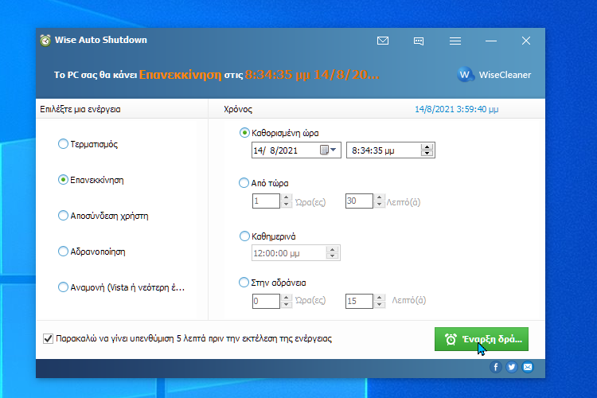This screenshot has width=597, height=398.
Task: Decrease the daily 12:00:00 μμ time
Action: click(x=333, y=256)
